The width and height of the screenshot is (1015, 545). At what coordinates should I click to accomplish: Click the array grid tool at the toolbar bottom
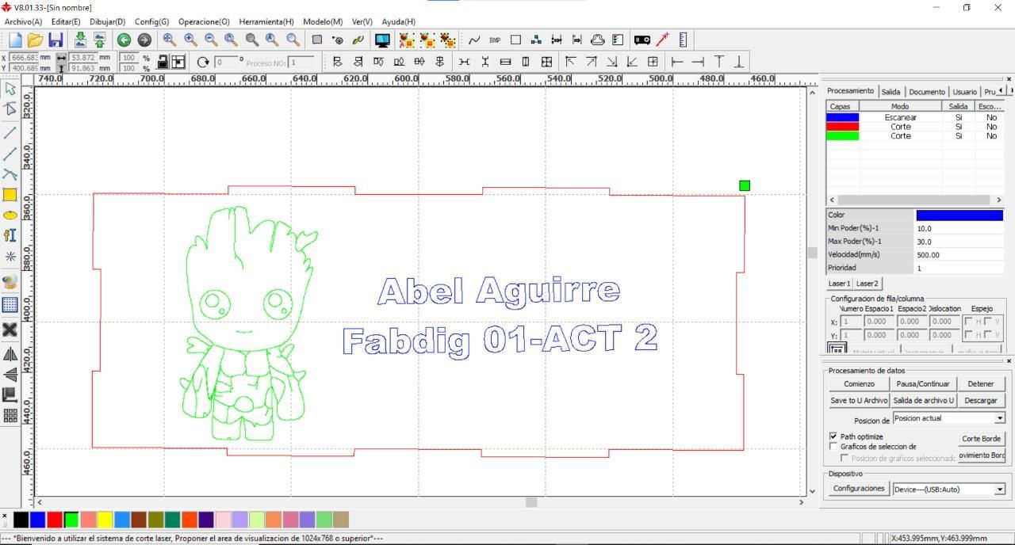[x=10, y=416]
